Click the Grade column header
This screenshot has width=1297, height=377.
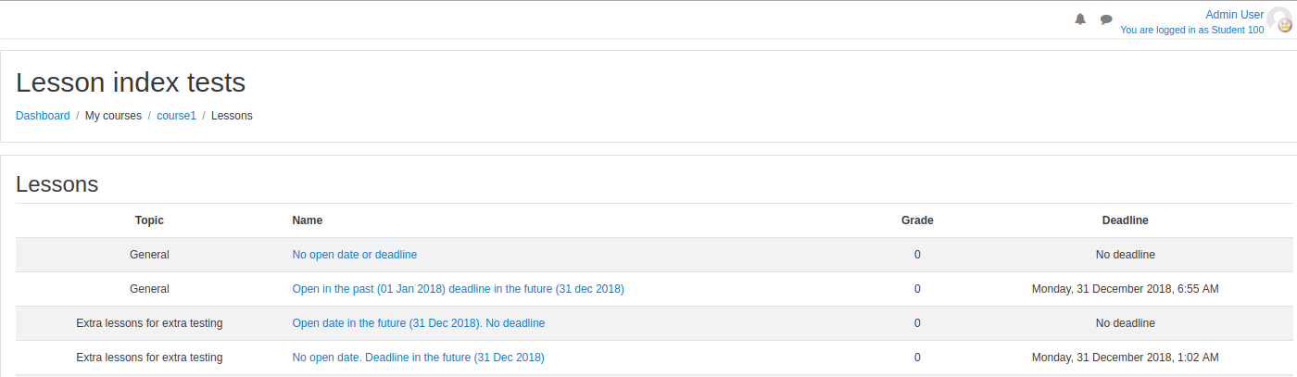coord(917,220)
